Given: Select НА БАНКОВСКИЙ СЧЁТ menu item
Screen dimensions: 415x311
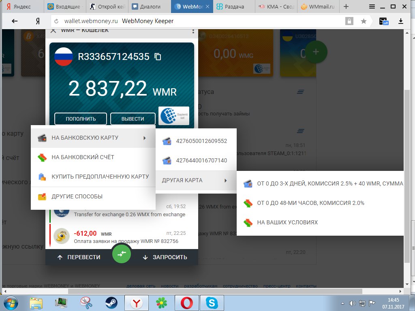Looking at the screenshot, I should (93, 157).
